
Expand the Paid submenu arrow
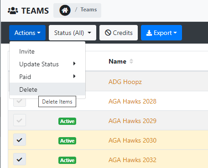click(74, 76)
